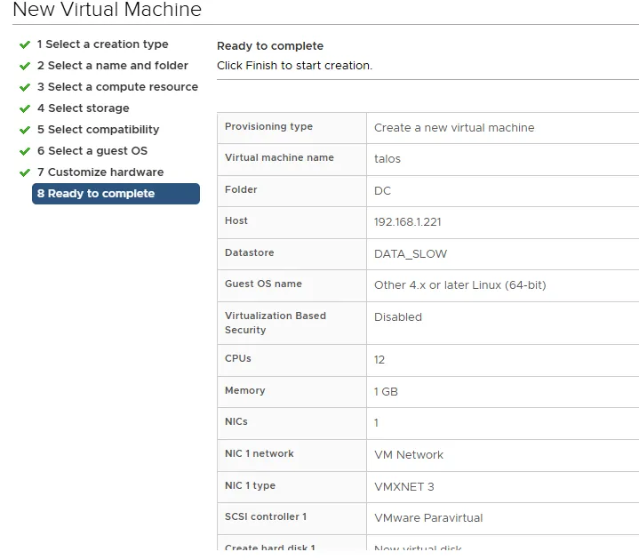
Task: Click the checkmark beside Customize hardware
Action: point(25,172)
